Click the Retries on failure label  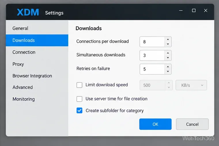pyautogui.click(x=93, y=68)
